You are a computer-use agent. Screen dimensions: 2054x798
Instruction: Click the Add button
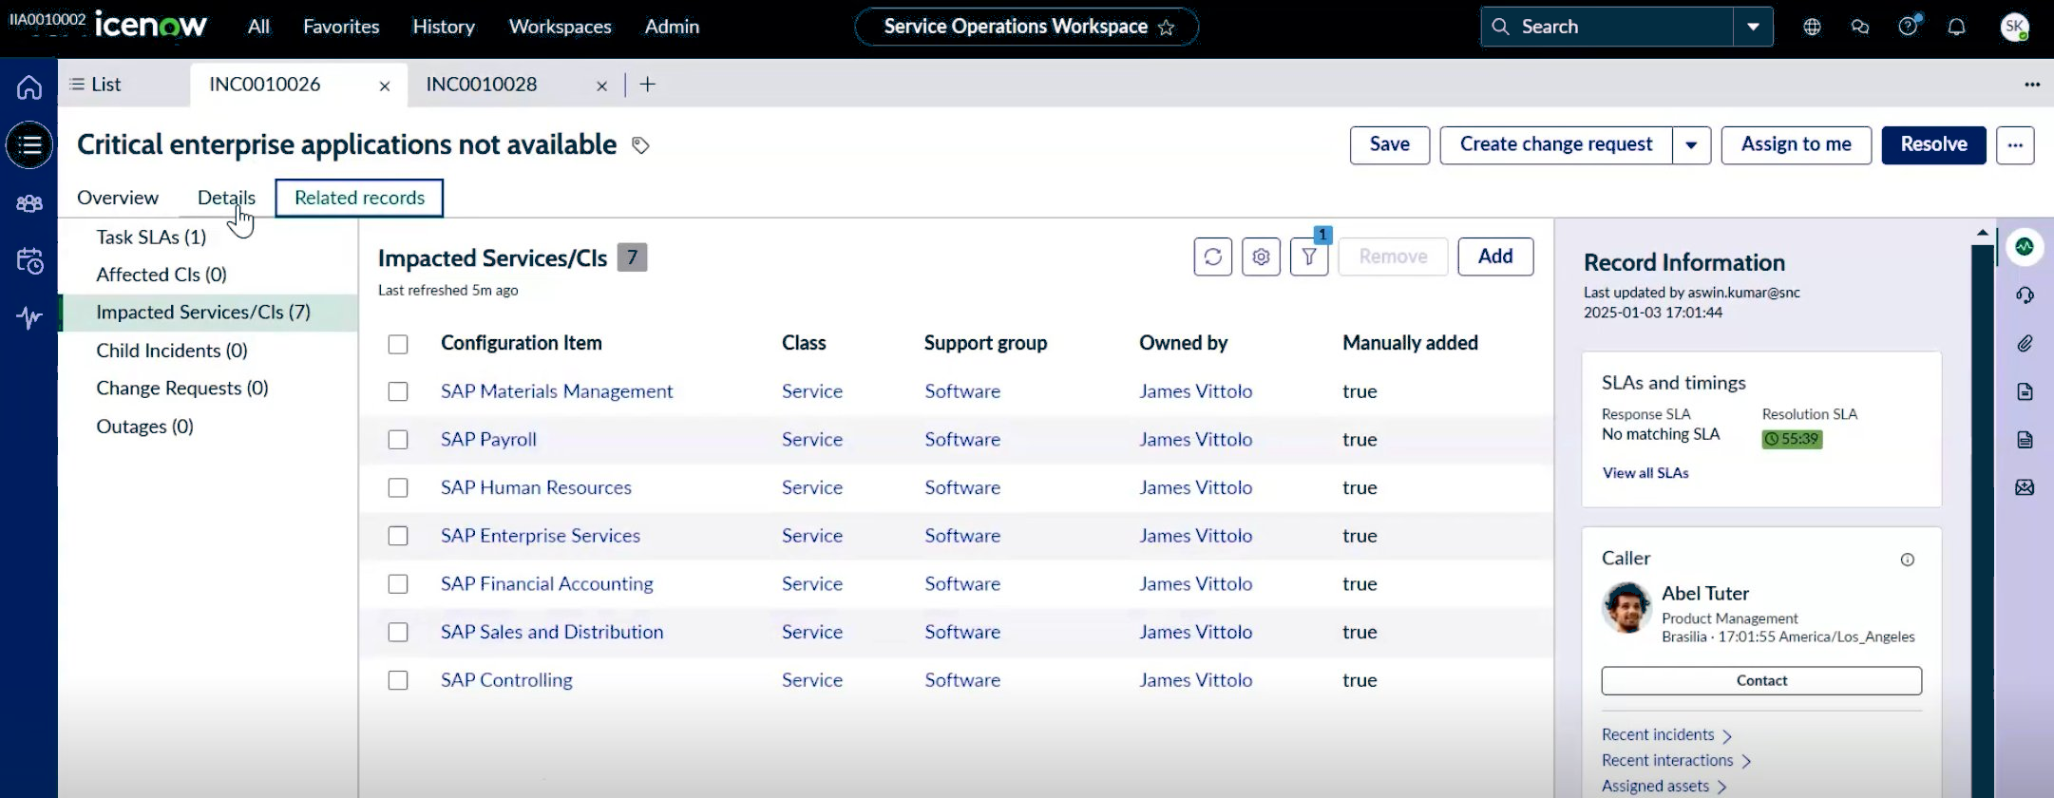point(1495,256)
